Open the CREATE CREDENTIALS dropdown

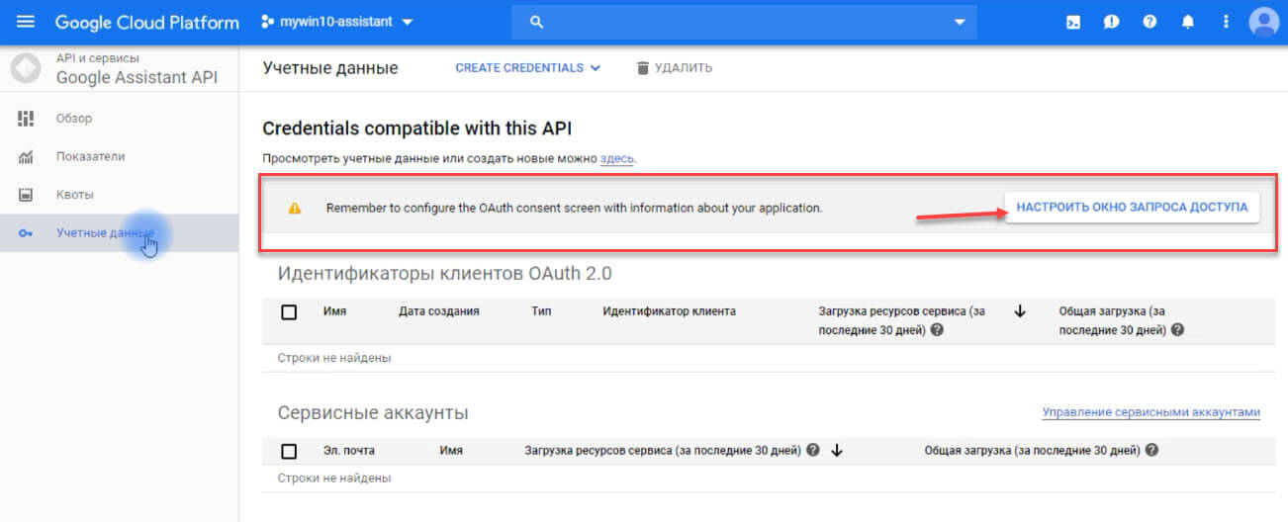[x=528, y=68]
